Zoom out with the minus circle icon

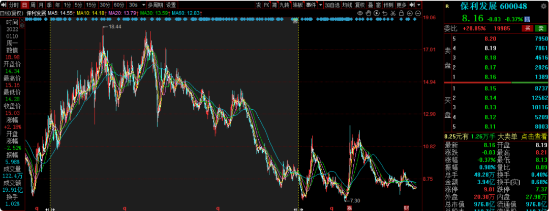point(418,13)
